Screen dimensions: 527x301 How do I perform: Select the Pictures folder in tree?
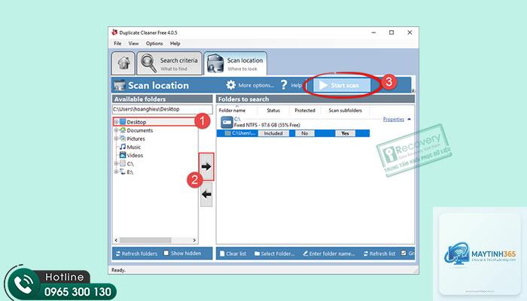pyautogui.click(x=136, y=138)
